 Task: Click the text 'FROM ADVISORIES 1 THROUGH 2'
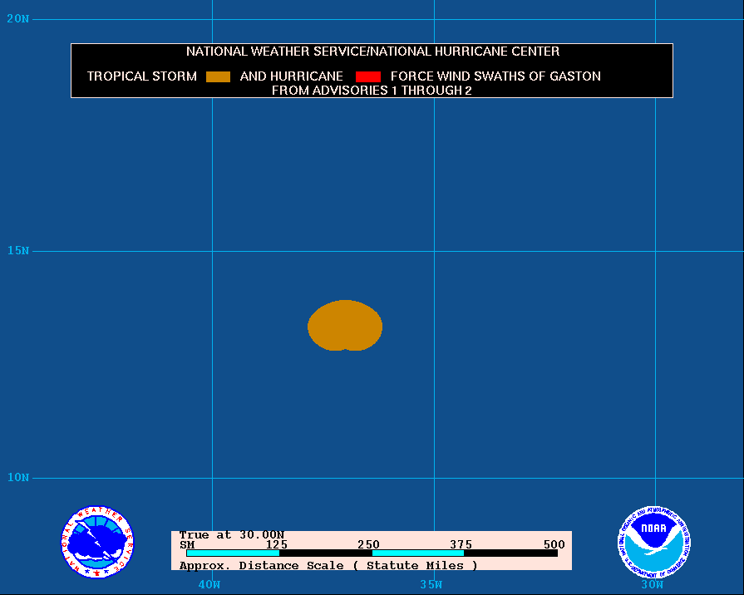click(x=372, y=91)
